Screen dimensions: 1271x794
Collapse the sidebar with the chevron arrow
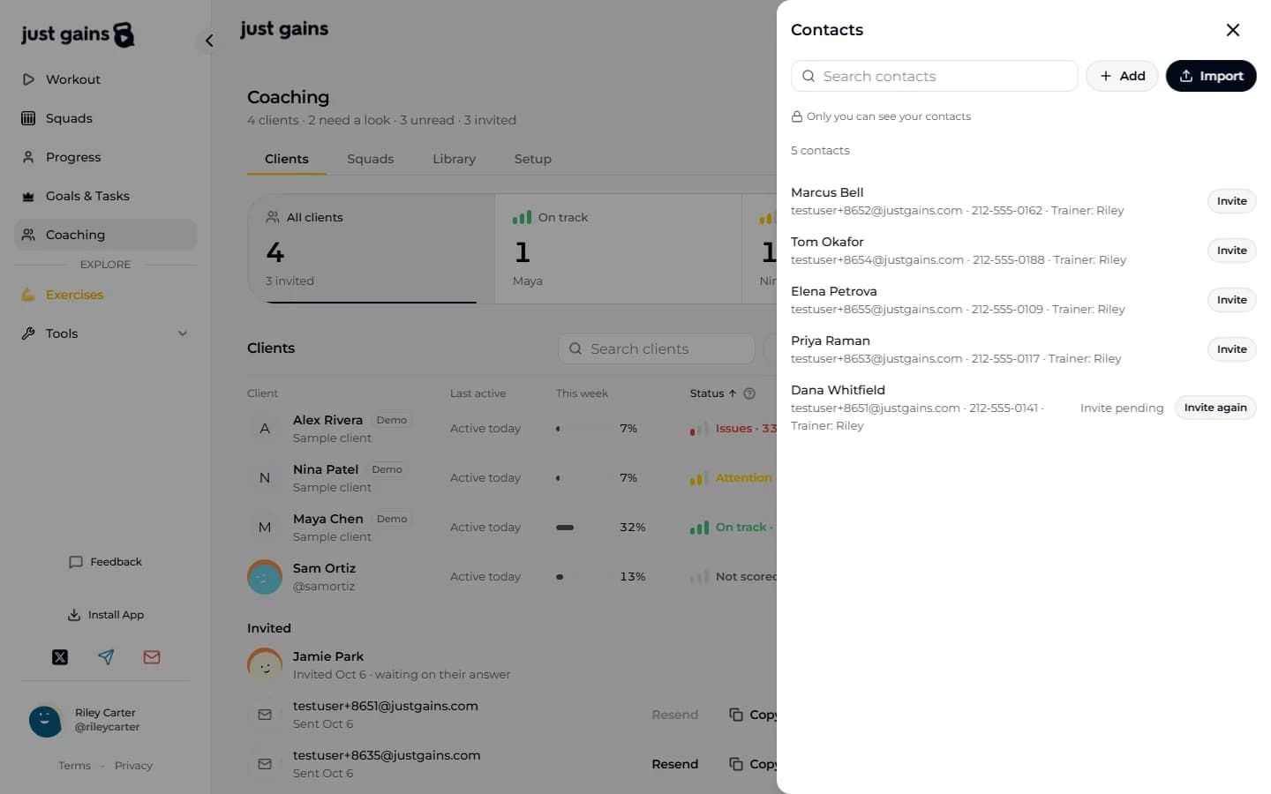click(x=209, y=41)
